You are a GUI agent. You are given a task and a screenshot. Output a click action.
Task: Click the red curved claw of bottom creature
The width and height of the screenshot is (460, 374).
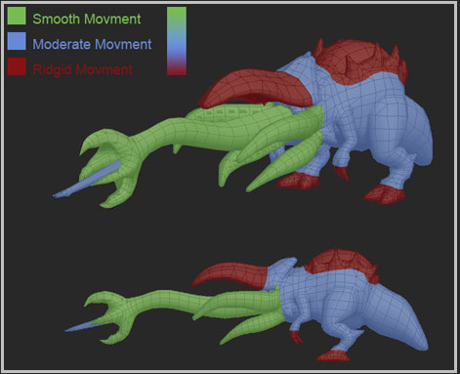[x=230, y=275]
